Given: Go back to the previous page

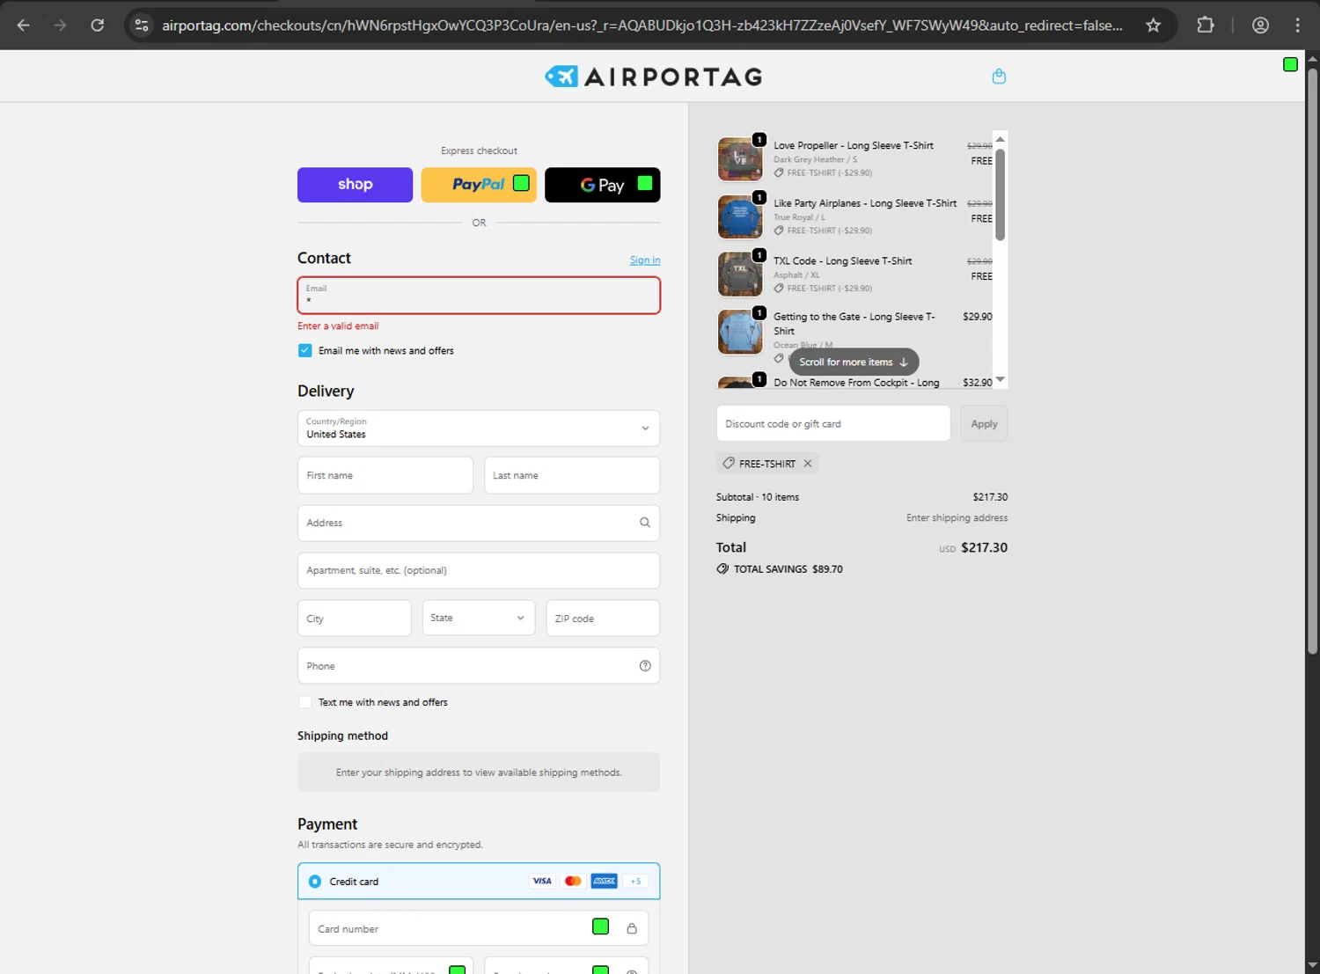Looking at the screenshot, I should coord(24,26).
